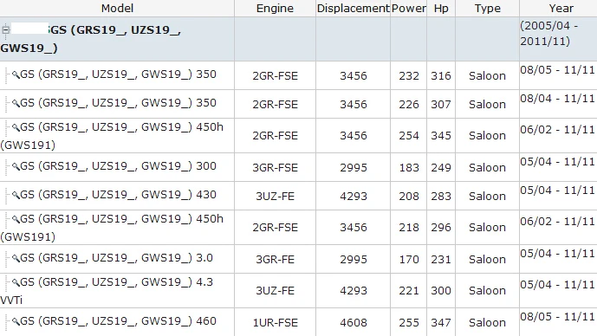Click magnifier icon of GS 4.3 VVTi row
Image resolution: width=597 pixels, height=336 pixels.
point(16,282)
